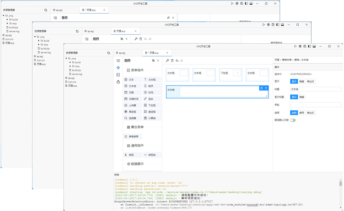The height and width of the screenshot is (211, 344).
Task: Undo the last action in the front window
Action: [177, 60]
